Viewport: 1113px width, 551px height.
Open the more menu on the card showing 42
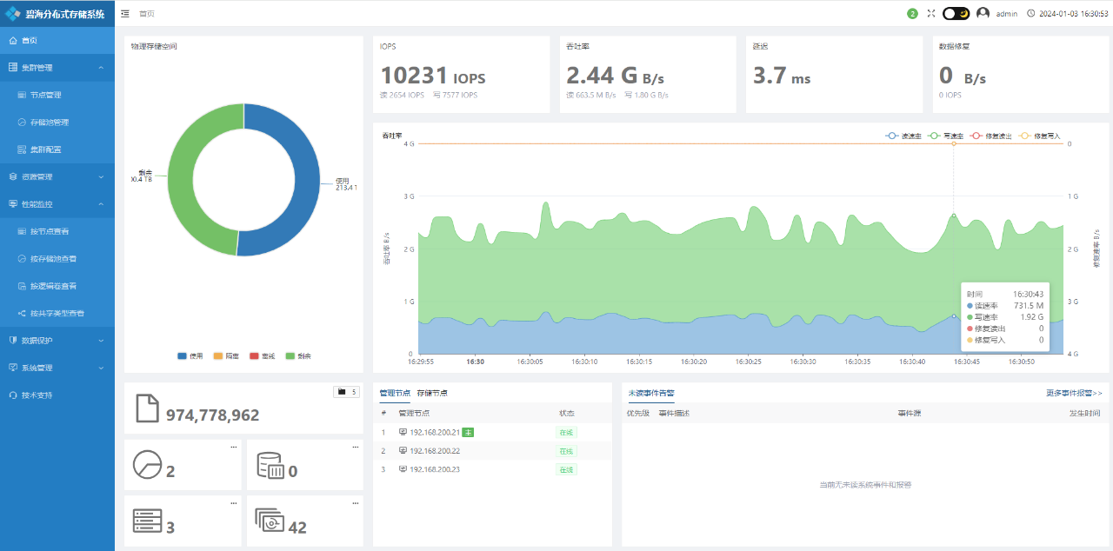tap(355, 503)
